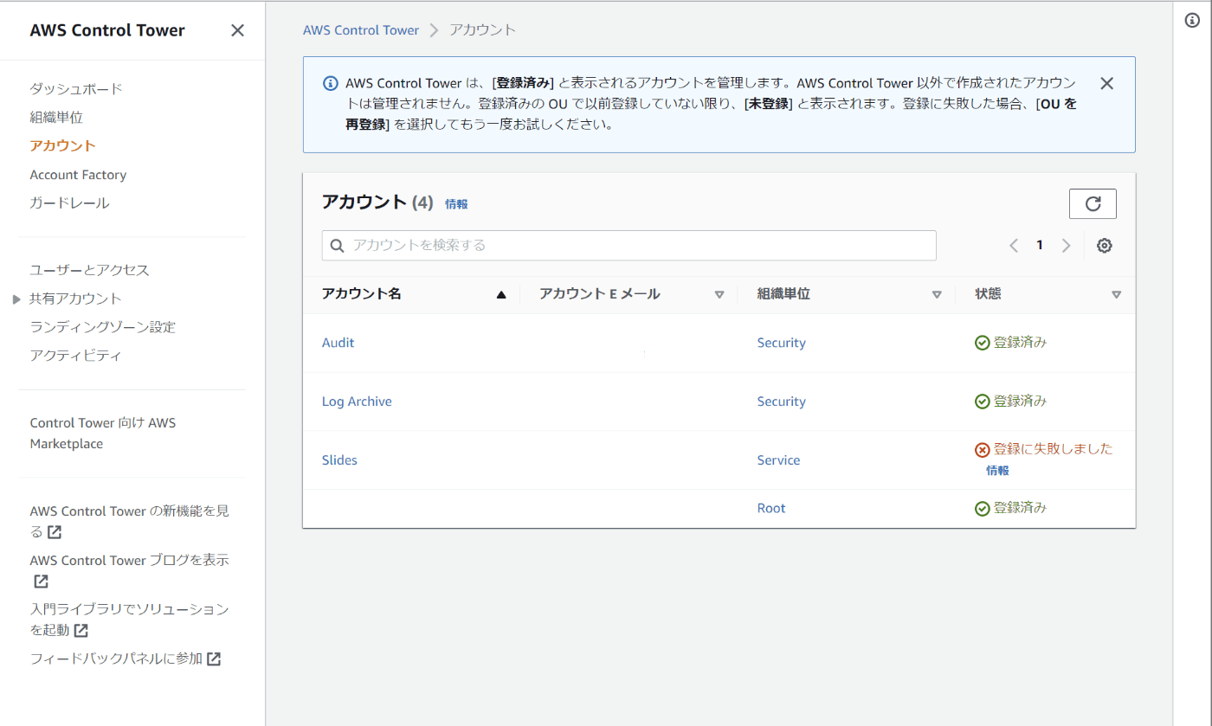This screenshot has height=726, width=1212.
Task: Open table preferences gear icon
Action: coord(1104,246)
